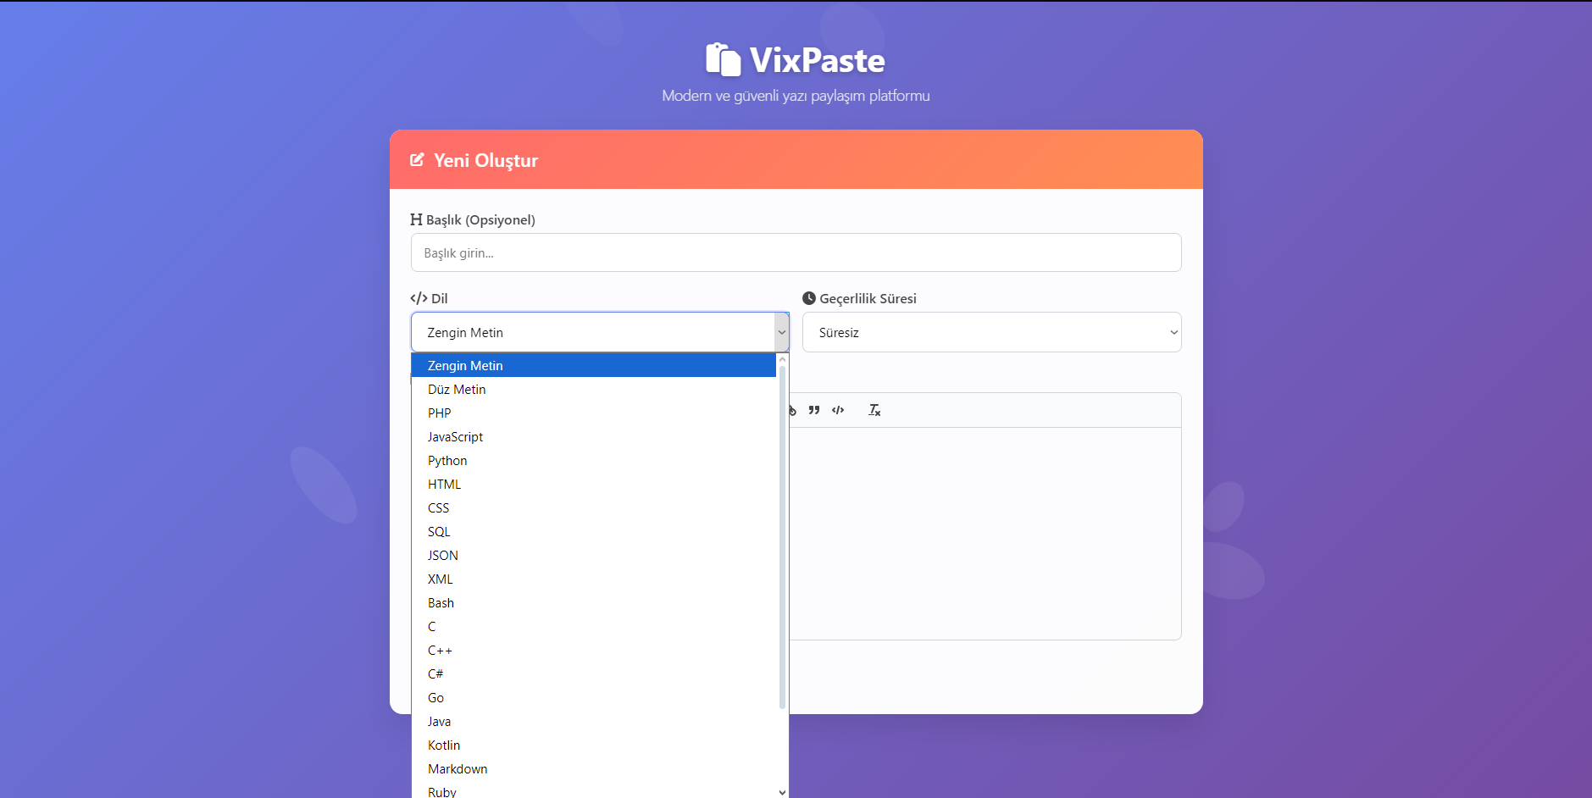This screenshot has width=1592, height=798.
Task: Click the blockquote icon in editor toolbar
Action: click(x=814, y=410)
